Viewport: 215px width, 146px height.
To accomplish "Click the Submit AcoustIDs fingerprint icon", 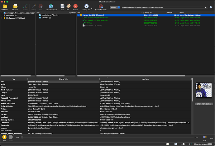I will point(101,6).
